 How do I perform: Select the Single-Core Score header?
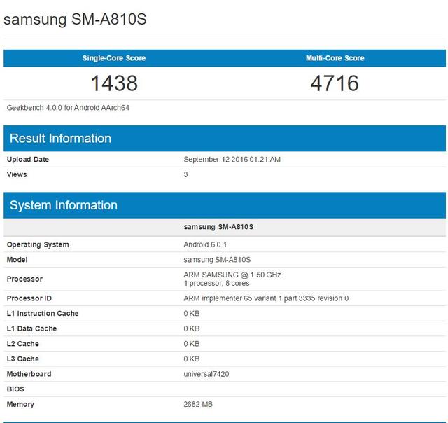114,58
